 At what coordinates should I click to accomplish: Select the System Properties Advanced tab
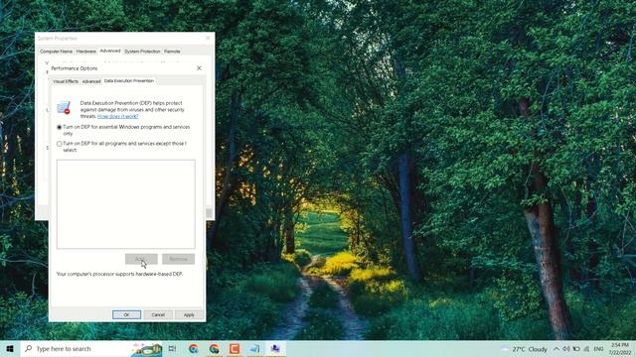tap(110, 51)
